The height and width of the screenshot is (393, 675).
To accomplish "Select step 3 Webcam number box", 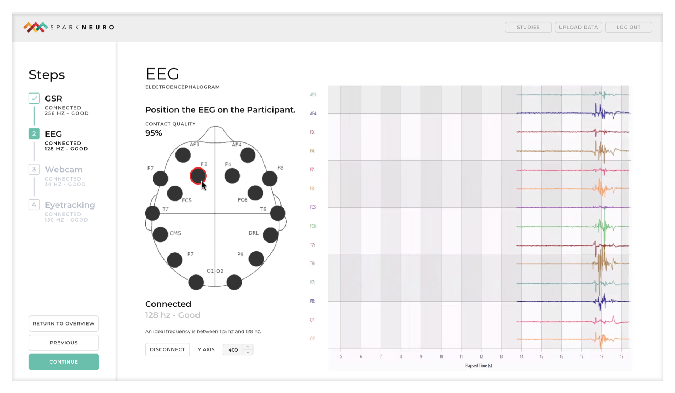I will (34, 169).
